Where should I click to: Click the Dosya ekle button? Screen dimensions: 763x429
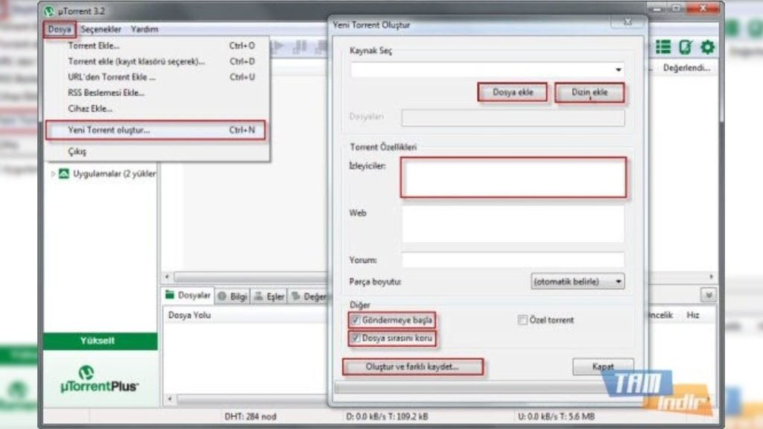tap(513, 92)
